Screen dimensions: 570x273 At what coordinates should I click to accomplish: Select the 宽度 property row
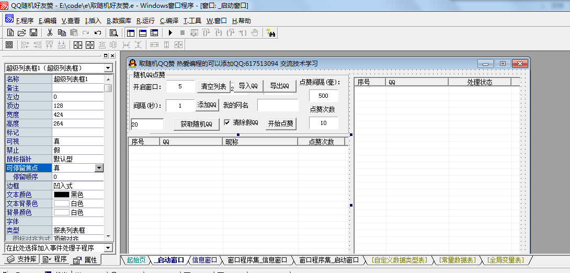pos(54,115)
